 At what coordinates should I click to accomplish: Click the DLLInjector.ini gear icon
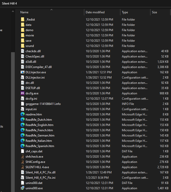22,78
